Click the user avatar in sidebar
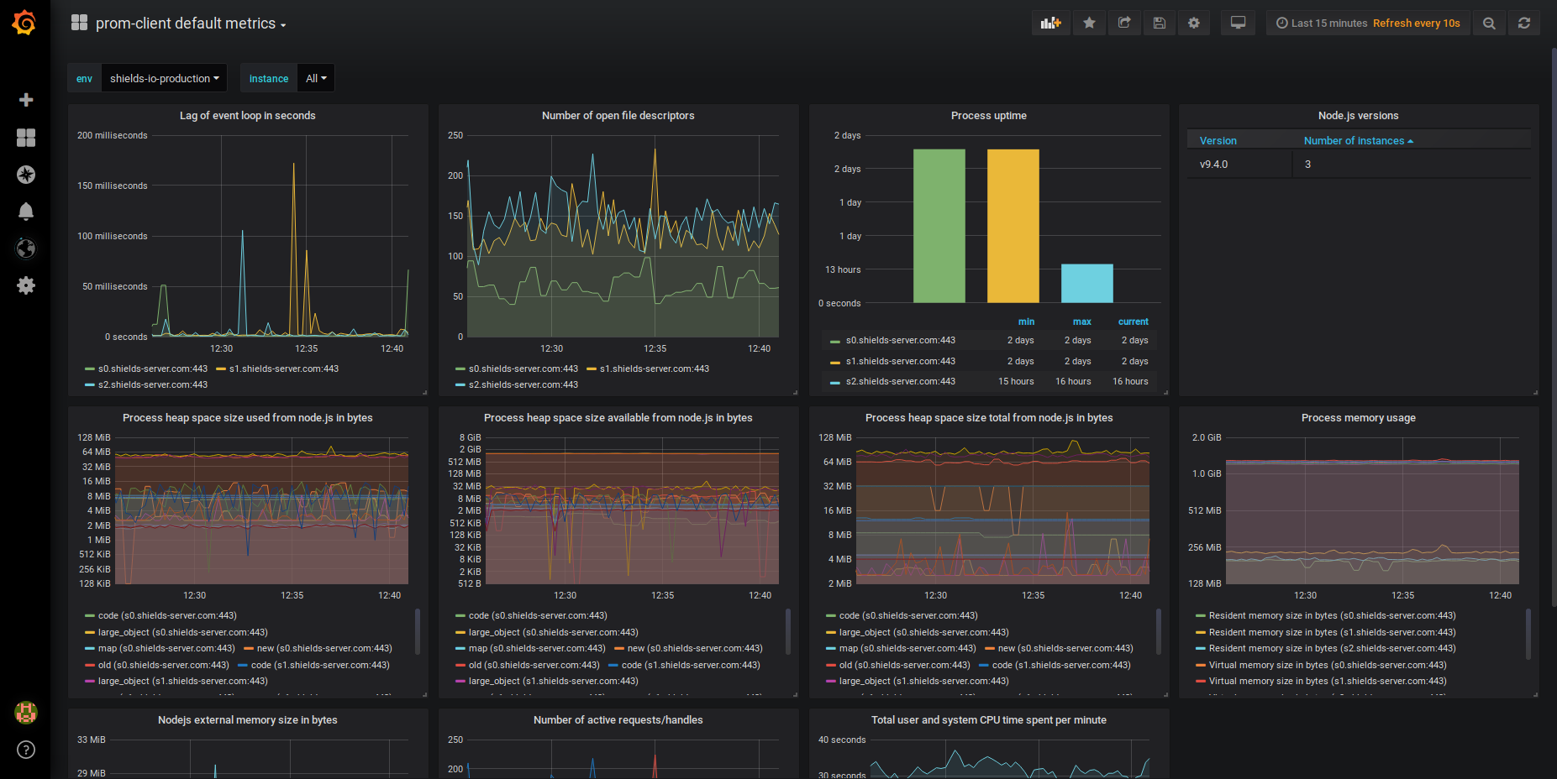This screenshot has height=779, width=1557. click(x=26, y=713)
